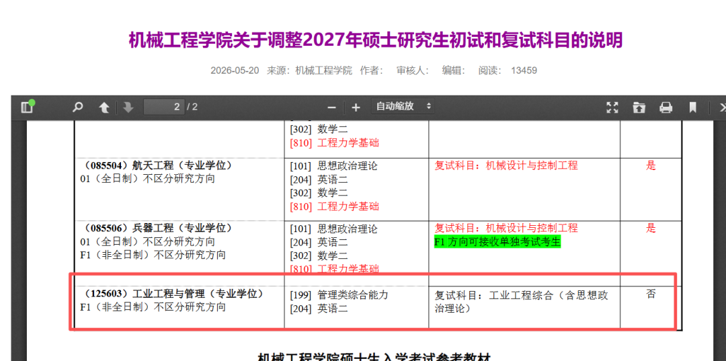Click 是 in the 兵器工程 row
726x361 pixels.
click(651, 228)
